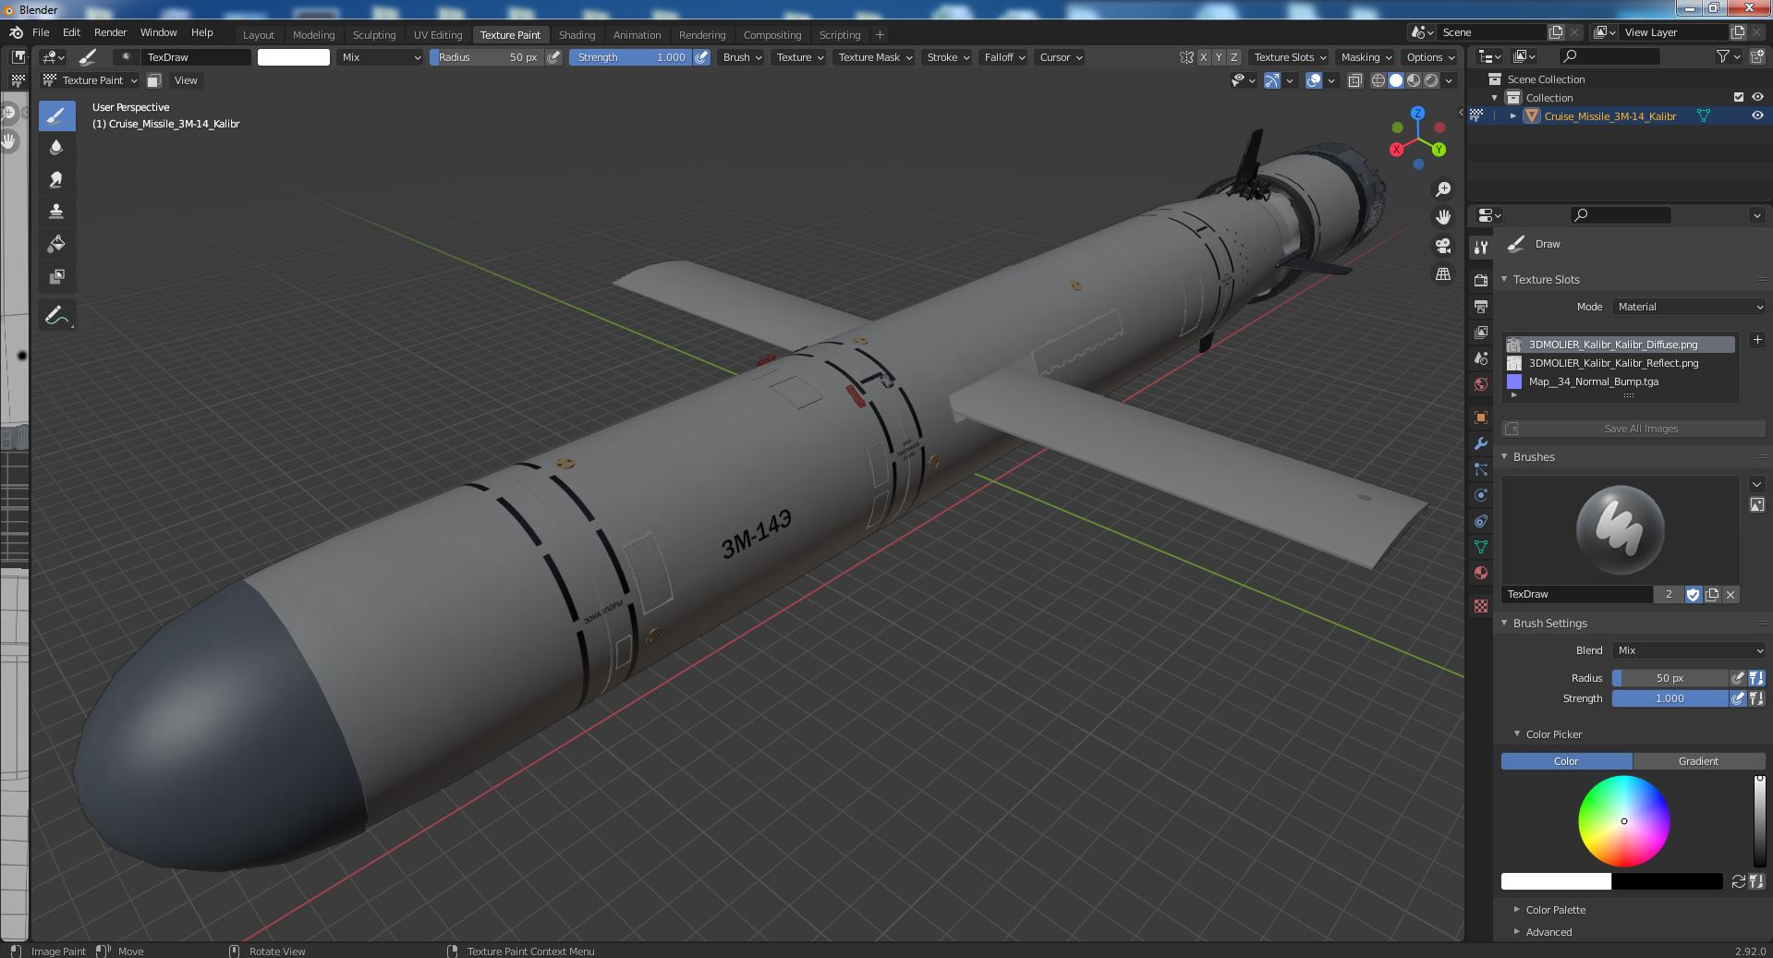Uncheck Collection exclude checkbox in outliner
Screen dimensions: 1773x958
(1738, 97)
